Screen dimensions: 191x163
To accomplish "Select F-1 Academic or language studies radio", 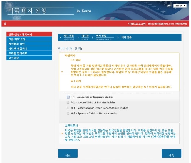I will [x=68, y=97].
